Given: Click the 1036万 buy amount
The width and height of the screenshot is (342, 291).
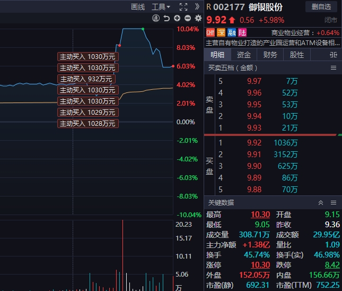Looking at the screenshot, I should click(x=286, y=143).
